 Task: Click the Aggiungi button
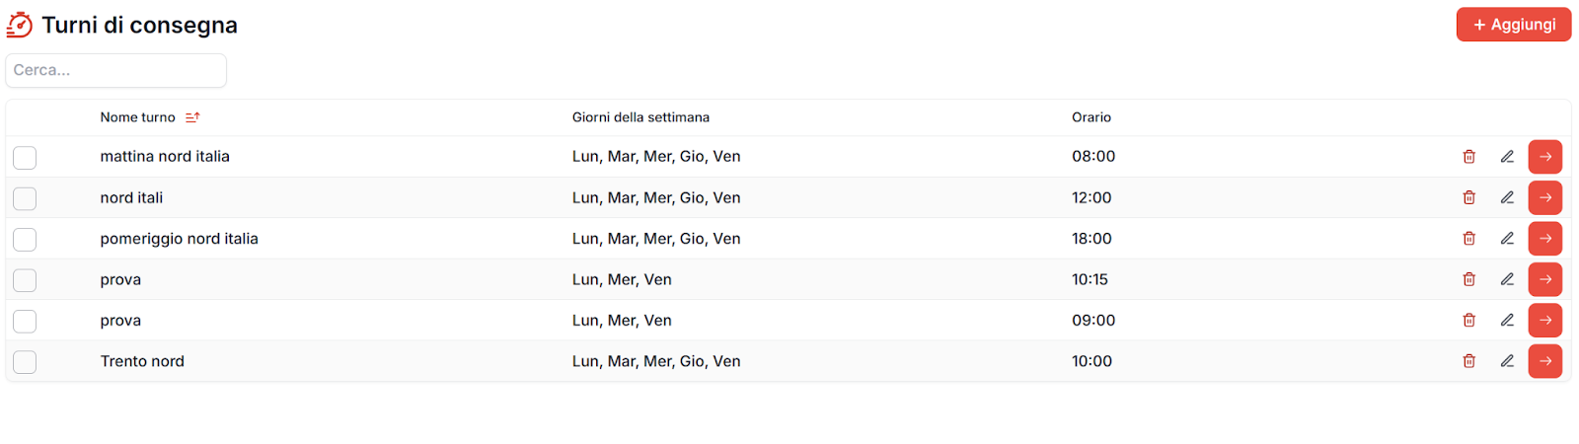[x=1513, y=25]
